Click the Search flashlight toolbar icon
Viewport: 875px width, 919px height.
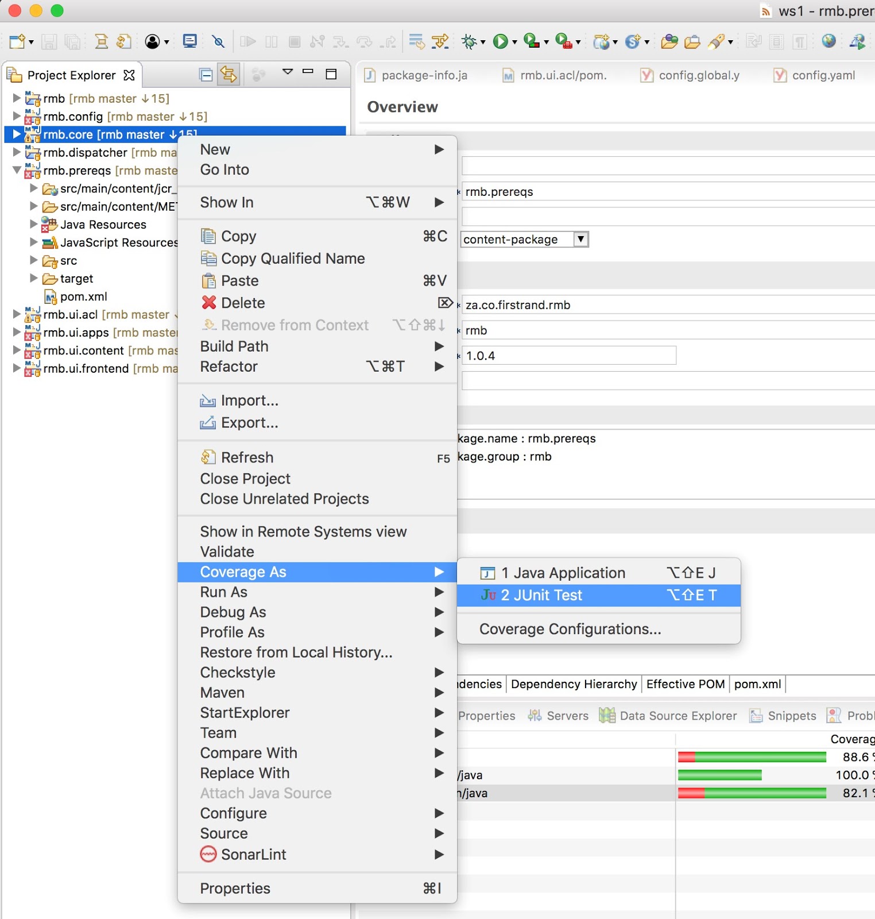coord(716,41)
